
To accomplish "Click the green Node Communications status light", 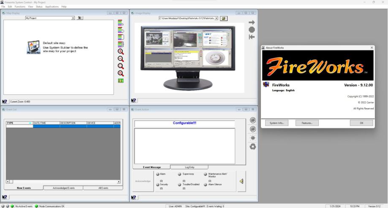I will (x=36, y=206).
